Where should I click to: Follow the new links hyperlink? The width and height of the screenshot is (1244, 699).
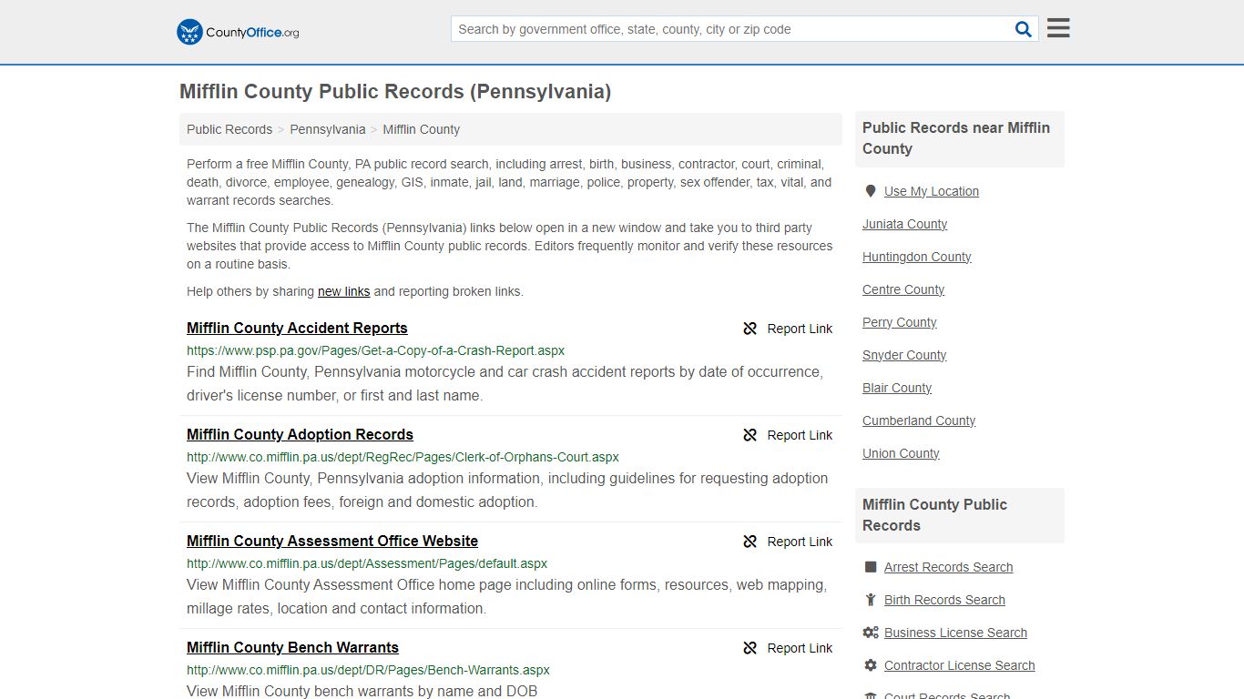coord(343,292)
